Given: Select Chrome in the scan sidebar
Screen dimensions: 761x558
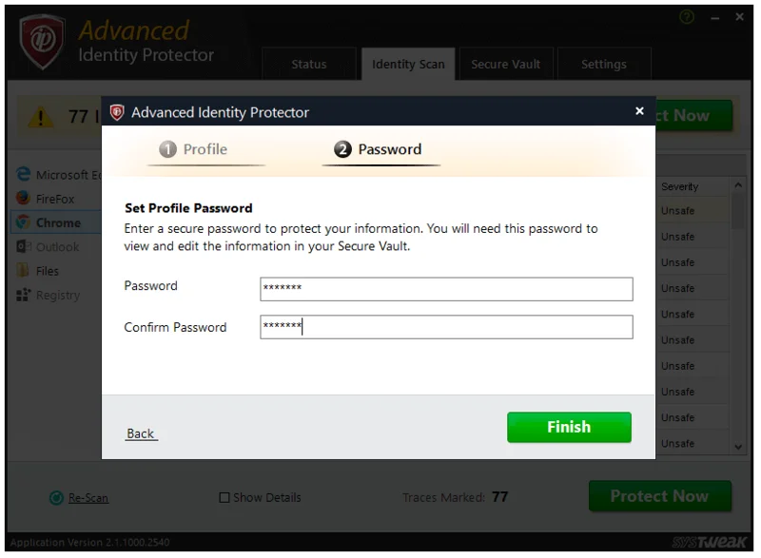Looking at the screenshot, I should pos(59,222).
